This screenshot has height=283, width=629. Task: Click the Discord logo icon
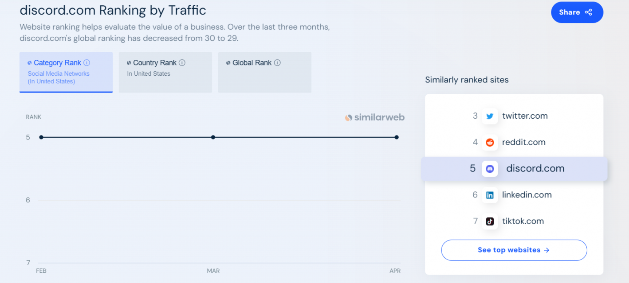(490, 169)
